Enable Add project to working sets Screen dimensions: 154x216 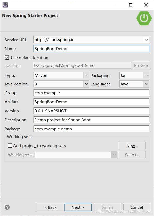click(10, 146)
